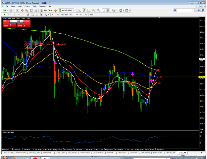Image resolution: width=207 pixels, height=159 pixels.
Task: Click the red BUY button
Action: [x=27, y=21]
